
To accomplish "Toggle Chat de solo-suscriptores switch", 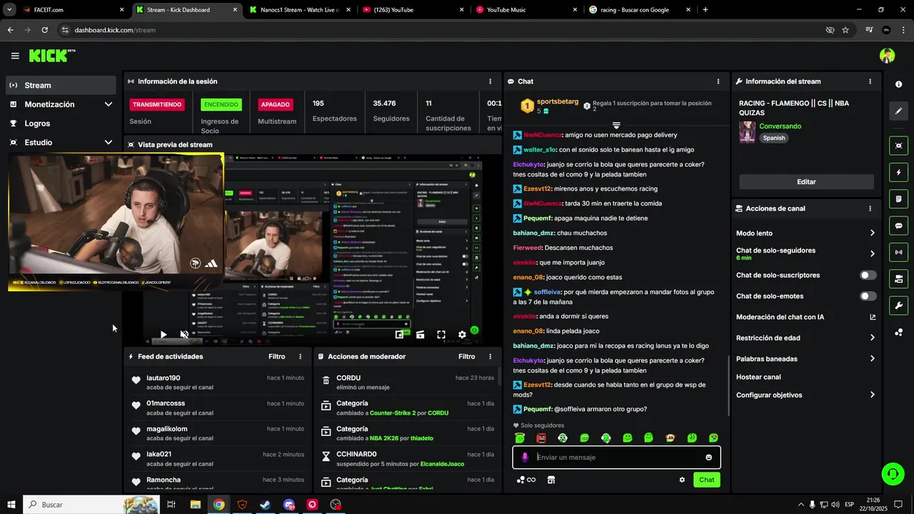I will point(868,275).
